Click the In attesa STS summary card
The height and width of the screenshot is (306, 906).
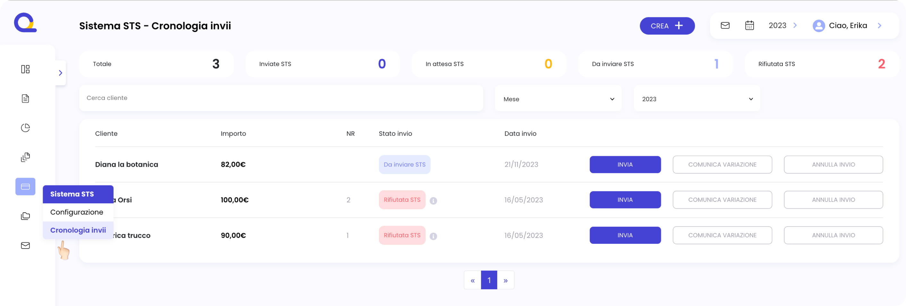point(489,64)
